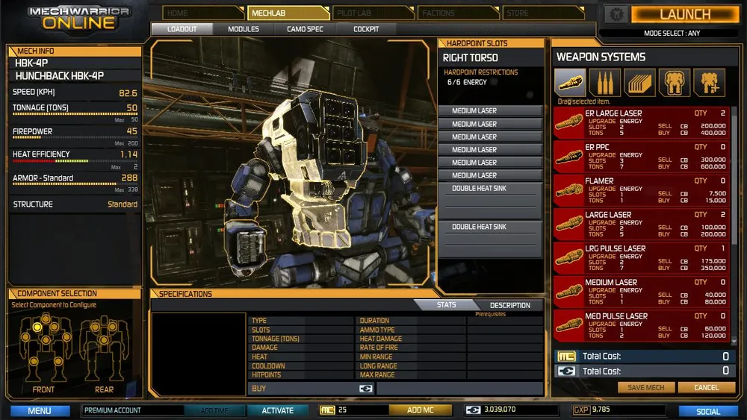Click the MC Total Cost icon
This screenshot has width=747, height=420.
click(566, 357)
